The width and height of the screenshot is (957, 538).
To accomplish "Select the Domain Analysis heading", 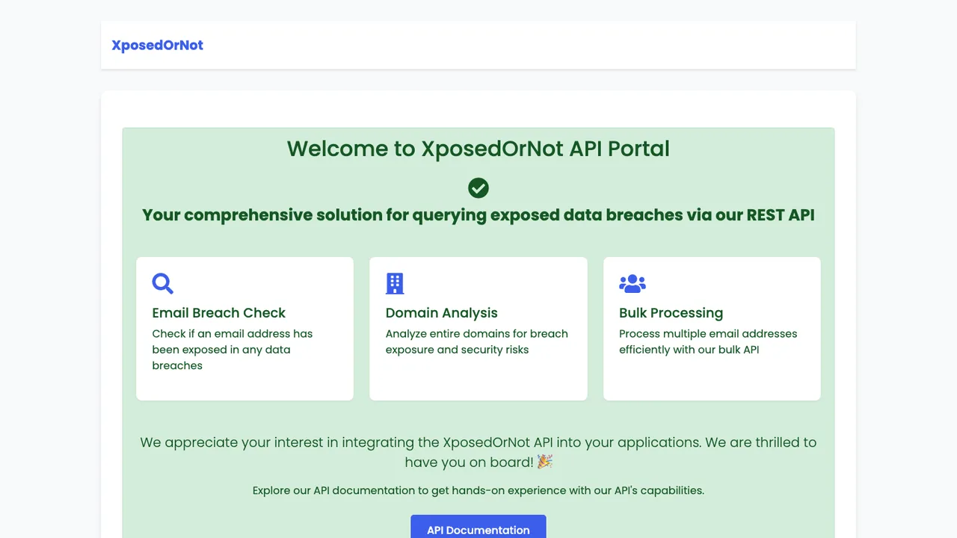I will click(442, 313).
